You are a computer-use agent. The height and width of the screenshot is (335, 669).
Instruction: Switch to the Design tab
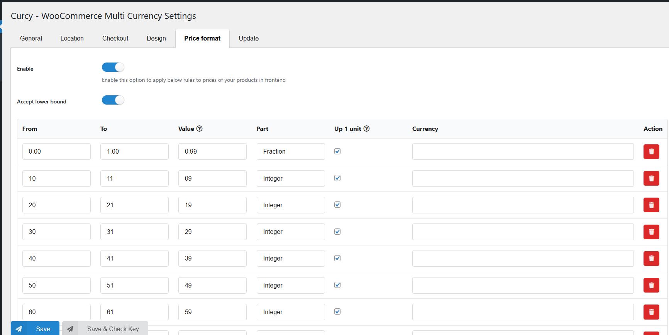(x=156, y=38)
